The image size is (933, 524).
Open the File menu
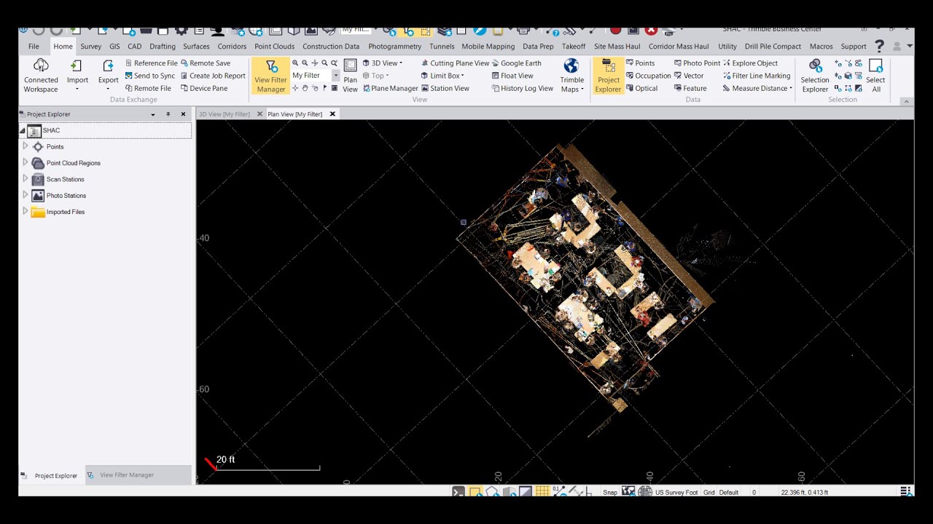click(x=34, y=46)
